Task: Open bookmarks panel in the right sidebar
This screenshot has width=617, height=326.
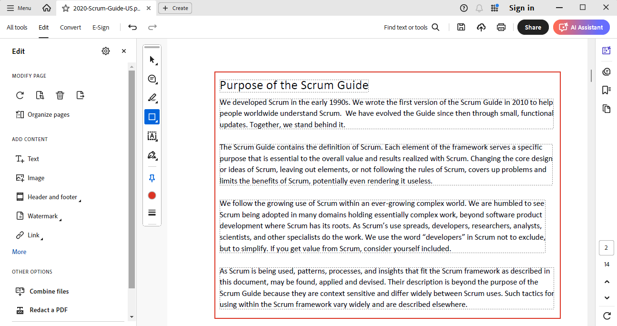Action: [607, 90]
